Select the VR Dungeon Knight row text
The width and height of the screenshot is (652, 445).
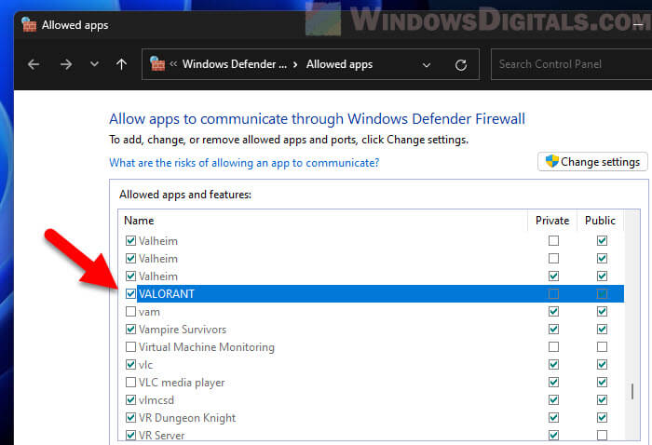[x=187, y=418]
